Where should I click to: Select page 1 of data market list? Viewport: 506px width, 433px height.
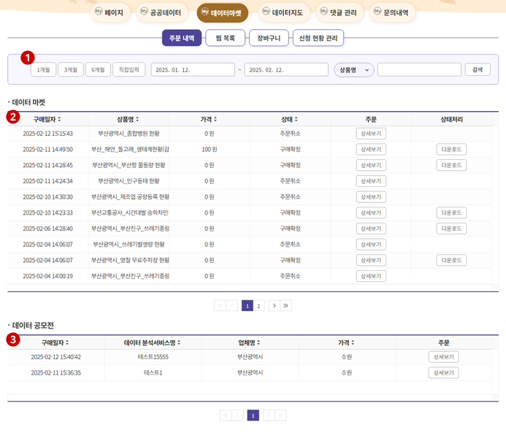248,306
